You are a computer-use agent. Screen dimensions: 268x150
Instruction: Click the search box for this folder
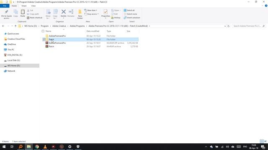(x=249, y=26)
